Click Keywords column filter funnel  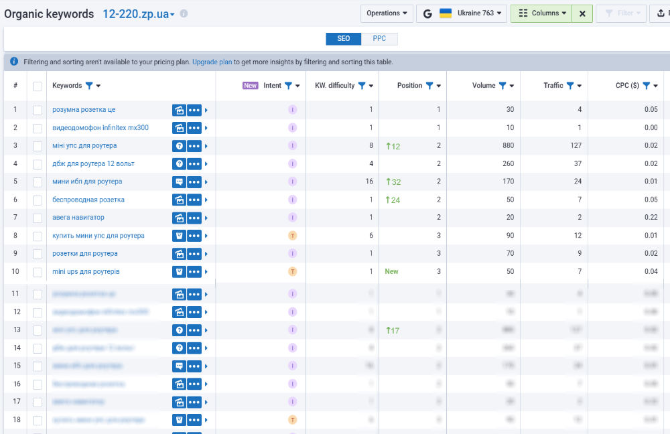89,86
